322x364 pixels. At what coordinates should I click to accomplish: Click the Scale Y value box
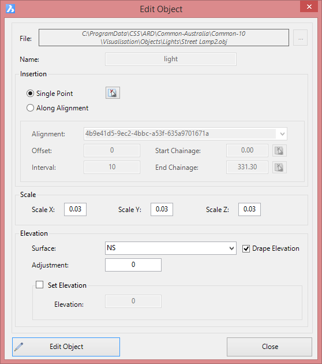[x=162, y=209]
